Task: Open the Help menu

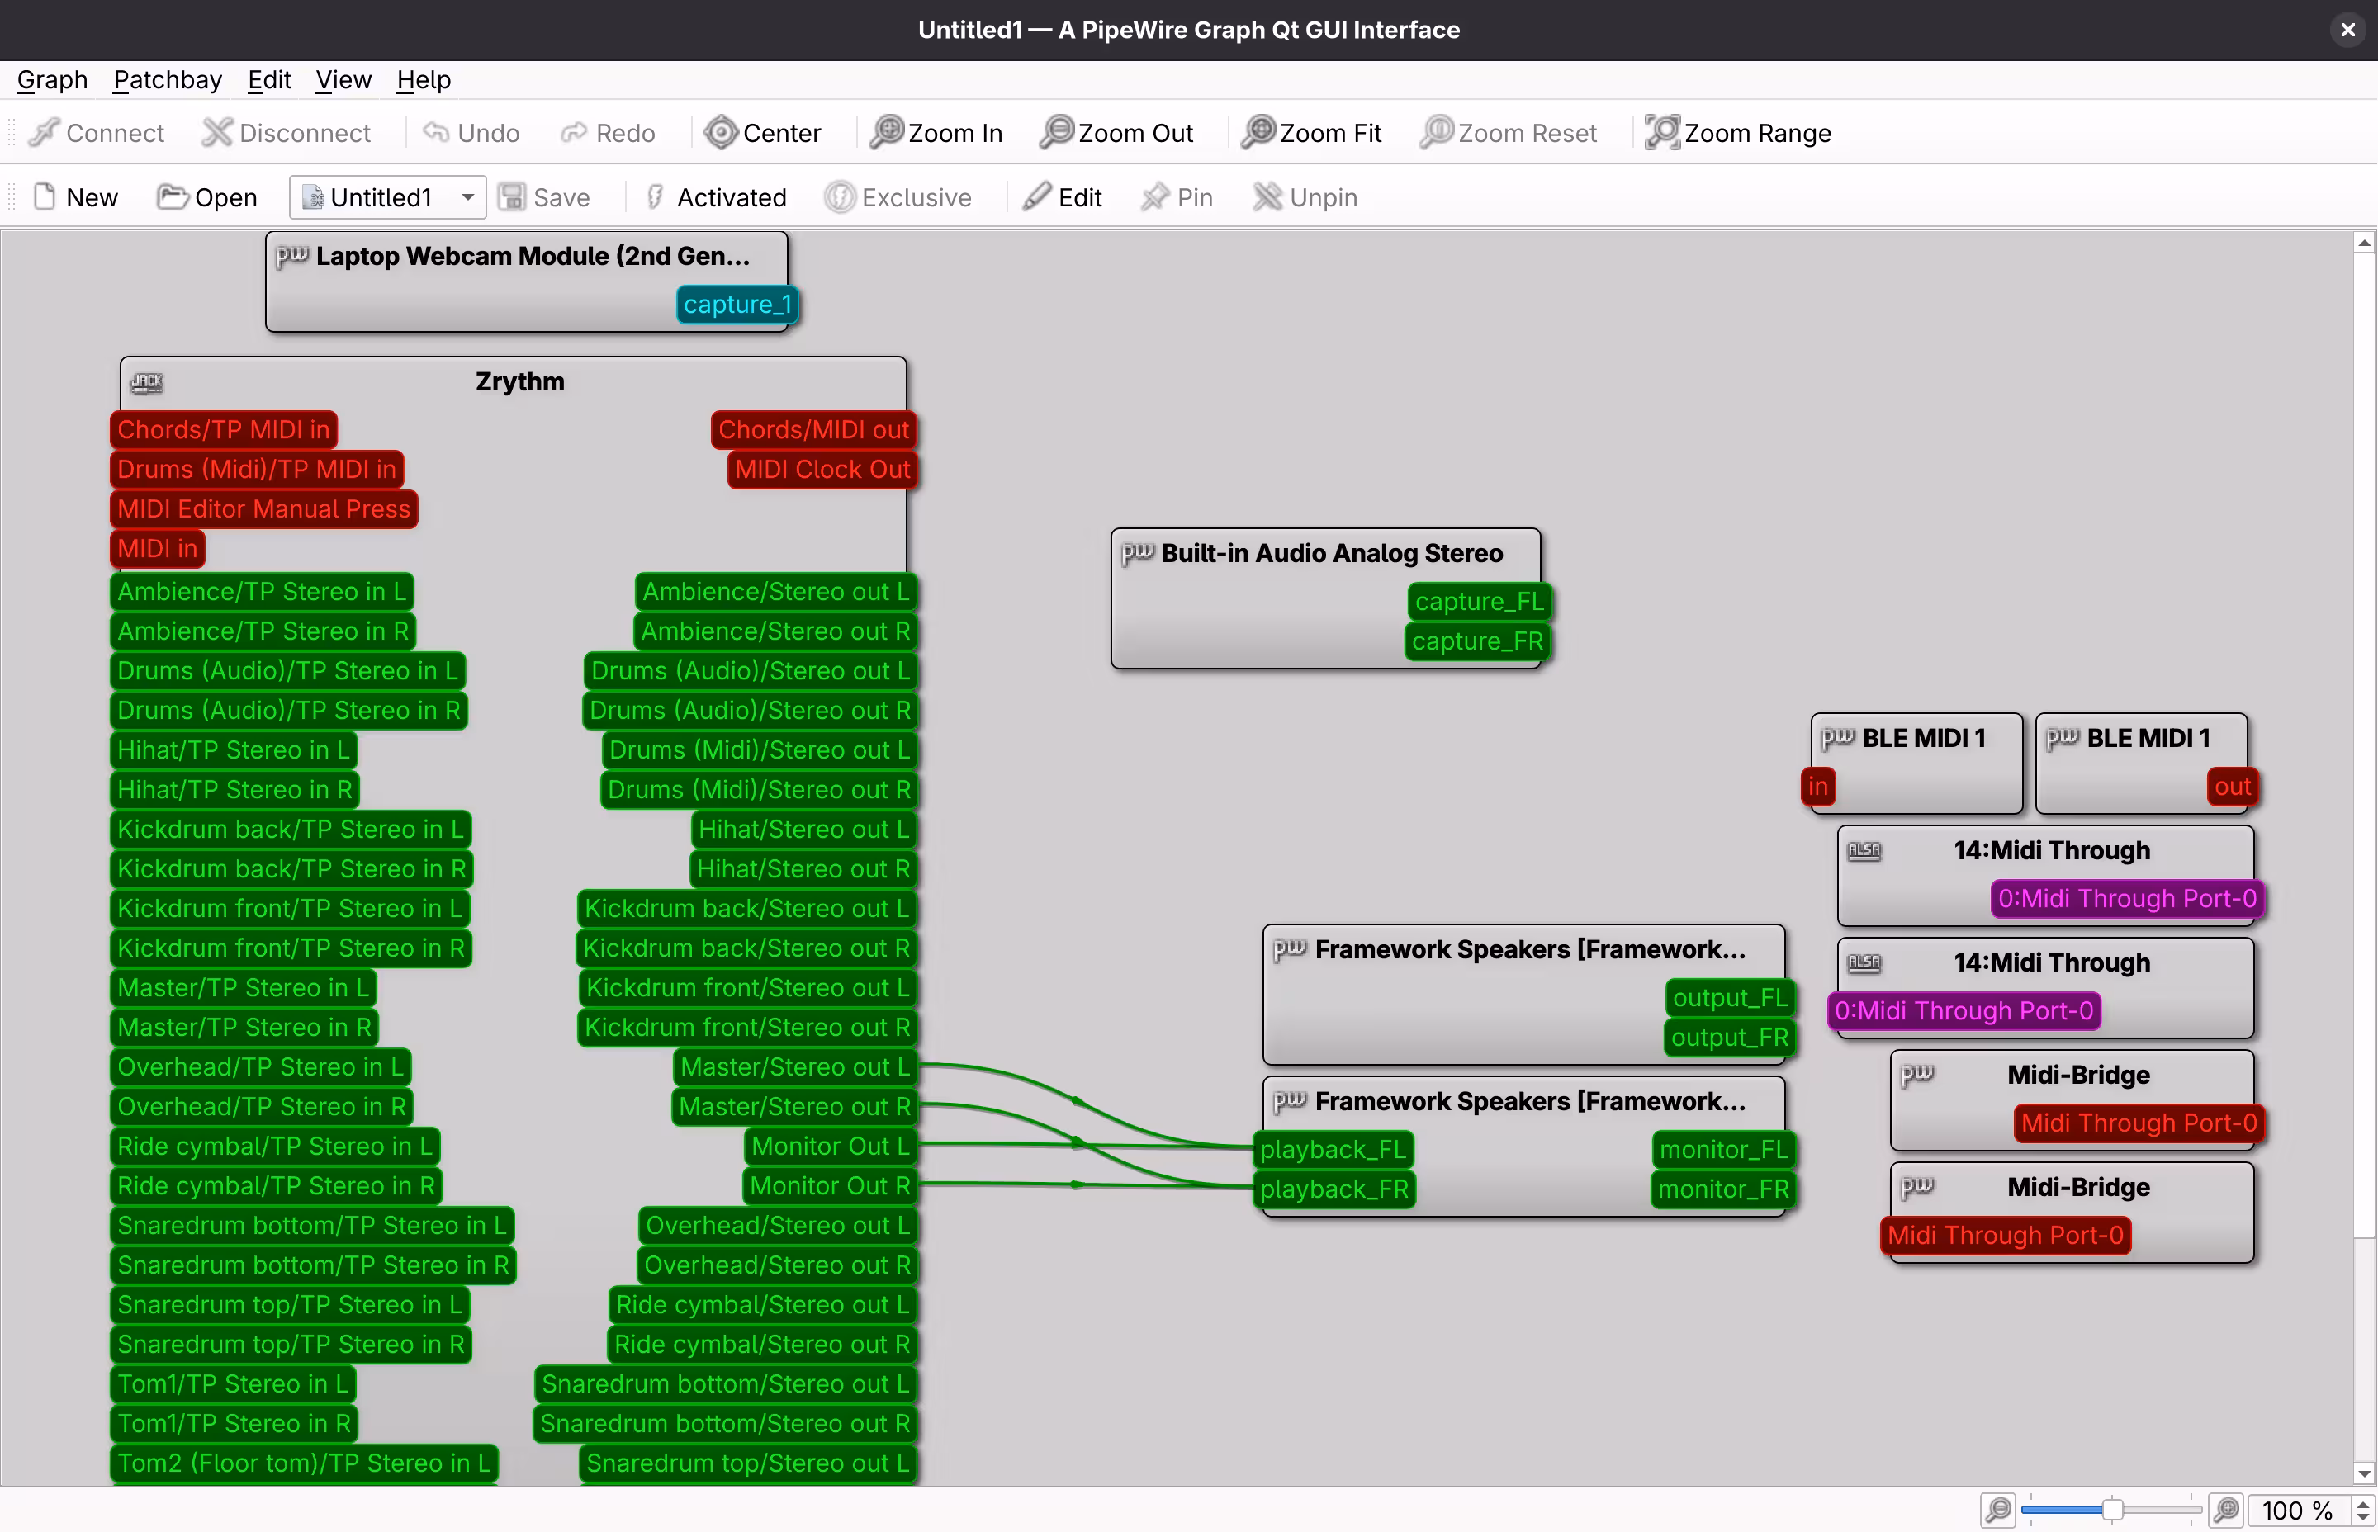Action: pyautogui.click(x=422, y=79)
